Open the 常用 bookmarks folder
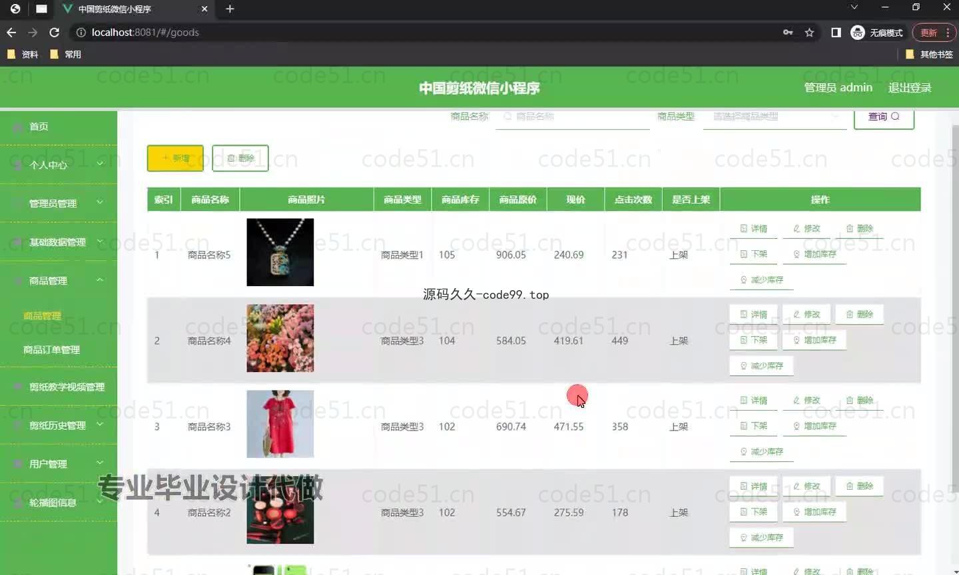The width and height of the screenshot is (959, 575). tap(65, 55)
